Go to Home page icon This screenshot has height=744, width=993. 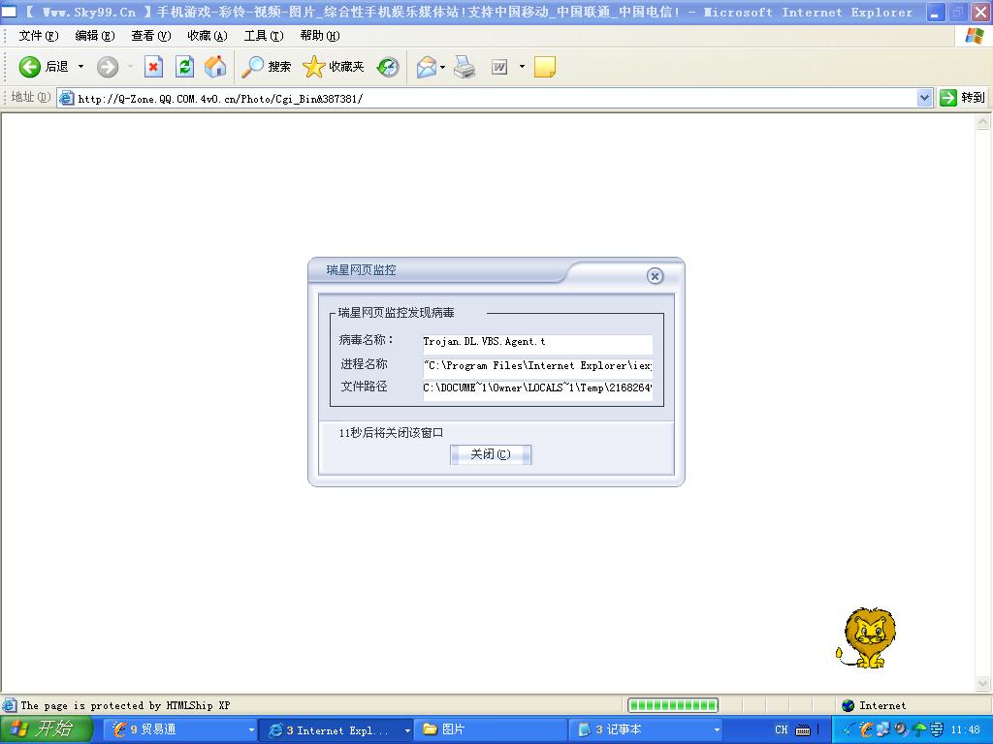pos(215,67)
